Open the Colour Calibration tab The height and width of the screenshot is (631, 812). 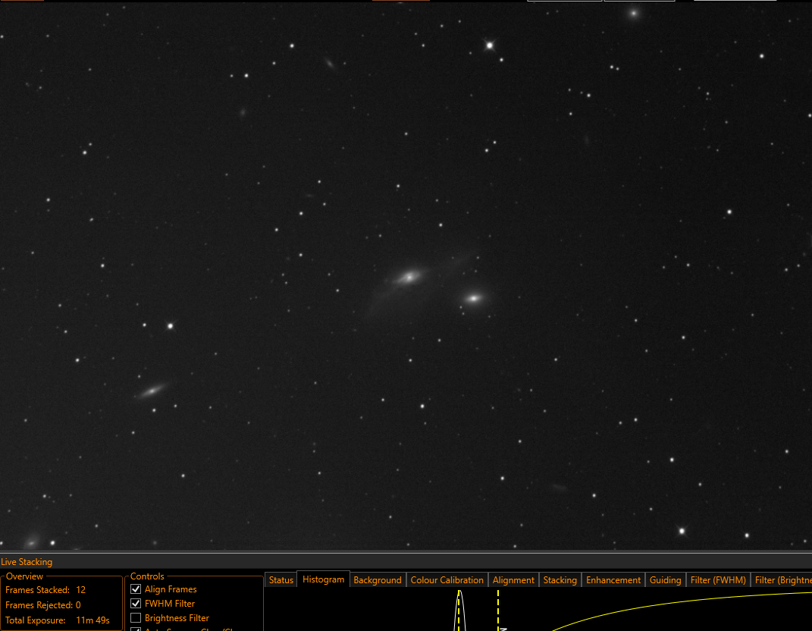tap(447, 579)
